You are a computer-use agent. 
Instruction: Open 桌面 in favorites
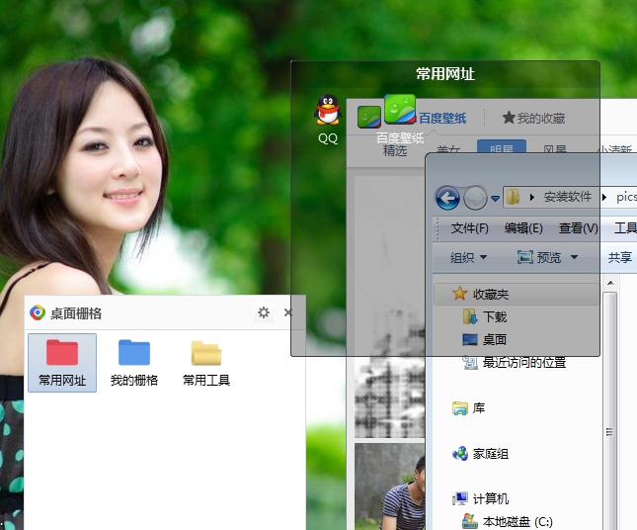click(495, 339)
